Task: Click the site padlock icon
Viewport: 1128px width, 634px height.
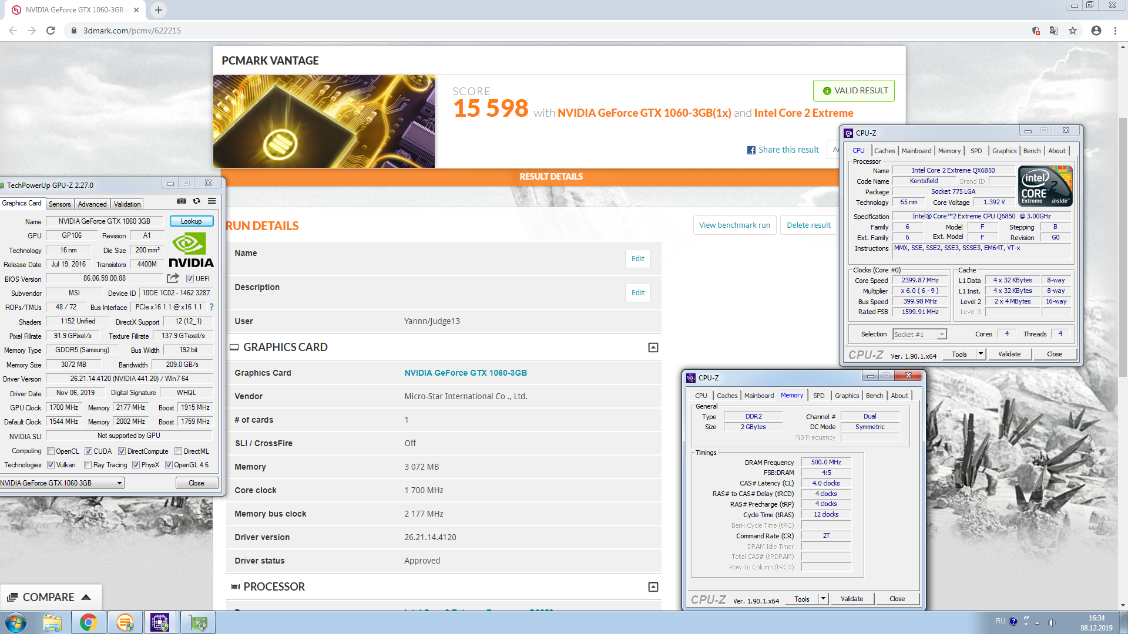Action: (74, 31)
